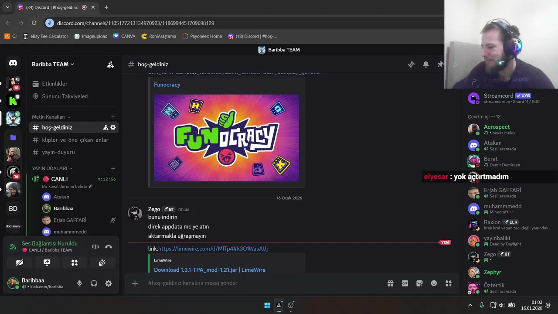Open Download 1.3.1-TPA_mod-1.21.jar LimeWire link
Image resolution: width=558 pixels, height=314 pixels.
click(210, 270)
